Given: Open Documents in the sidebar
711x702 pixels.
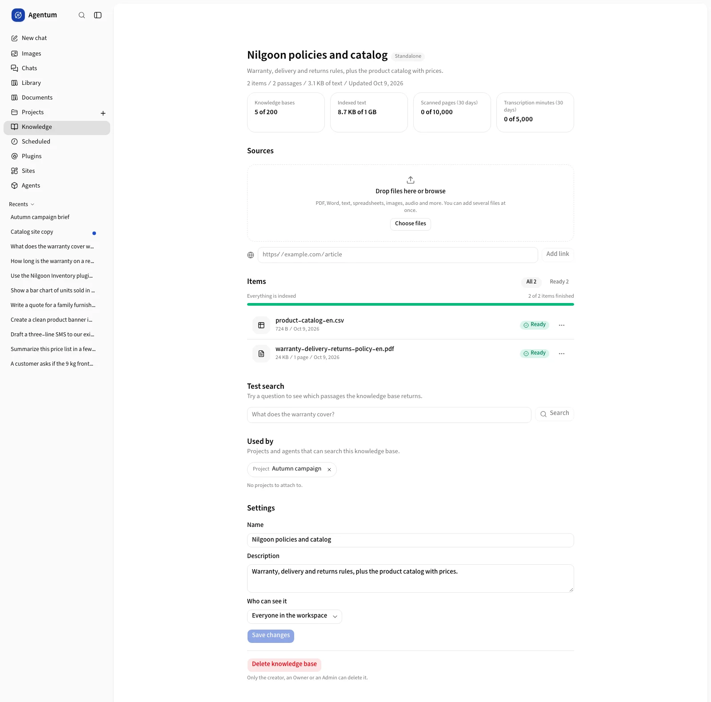Looking at the screenshot, I should point(57,97).
